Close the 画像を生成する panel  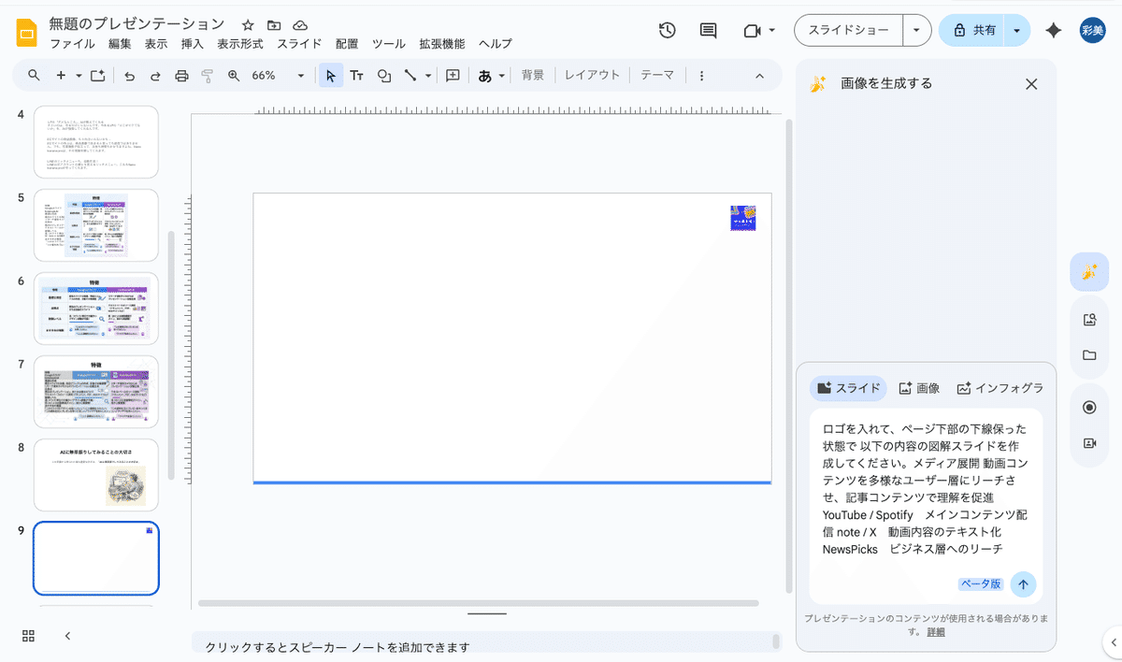(x=1031, y=84)
